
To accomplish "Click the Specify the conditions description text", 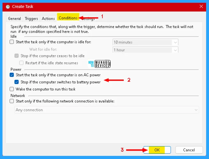I will click(102, 29).
